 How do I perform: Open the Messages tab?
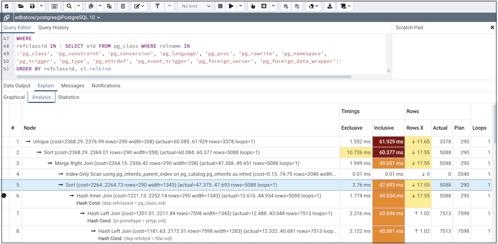[x=72, y=86]
